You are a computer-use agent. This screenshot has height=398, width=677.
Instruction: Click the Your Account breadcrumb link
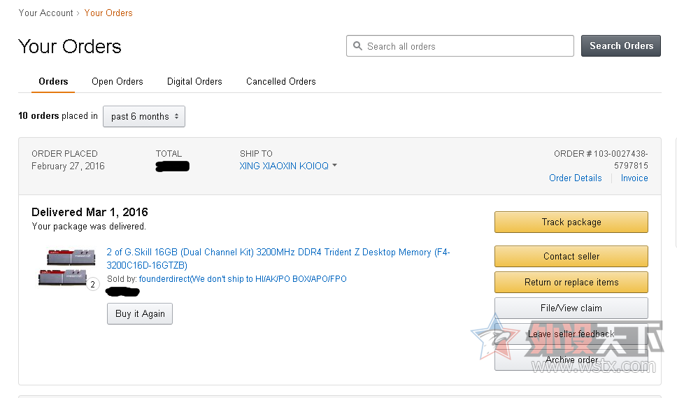tap(46, 13)
